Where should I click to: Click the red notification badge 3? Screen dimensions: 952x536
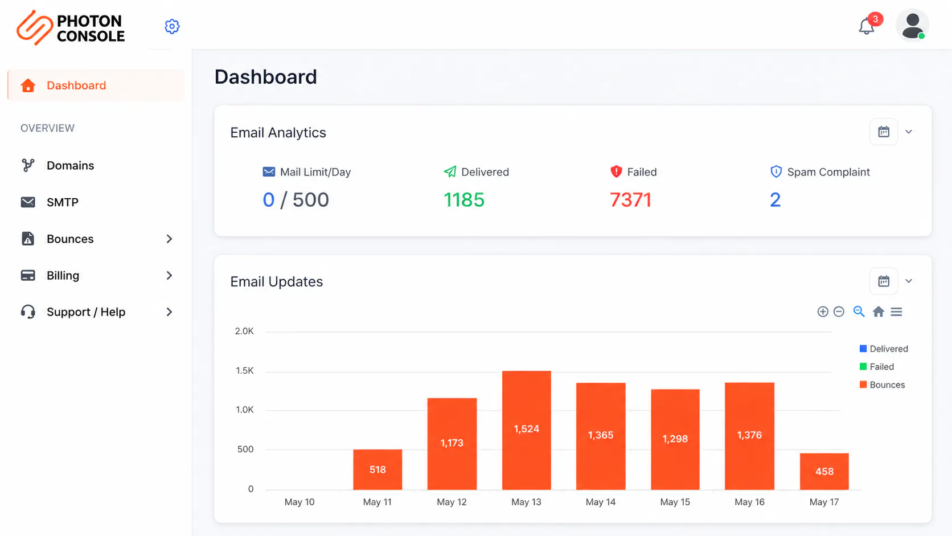tap(875, 19)
